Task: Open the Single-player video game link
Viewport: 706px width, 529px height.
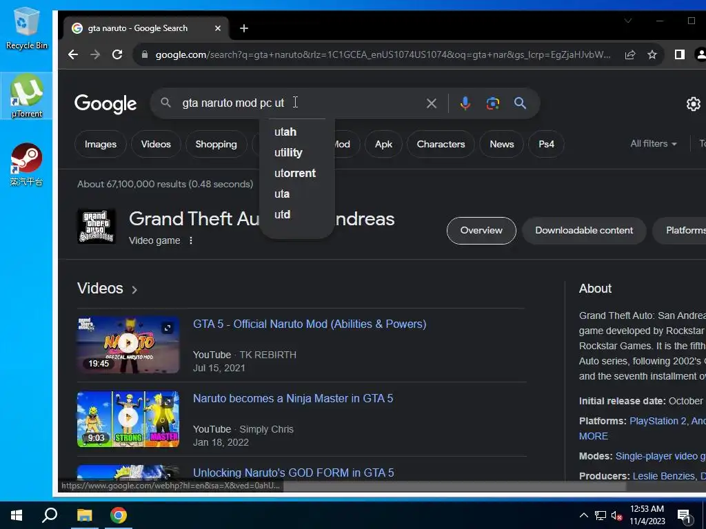Action: pos(660,457)
